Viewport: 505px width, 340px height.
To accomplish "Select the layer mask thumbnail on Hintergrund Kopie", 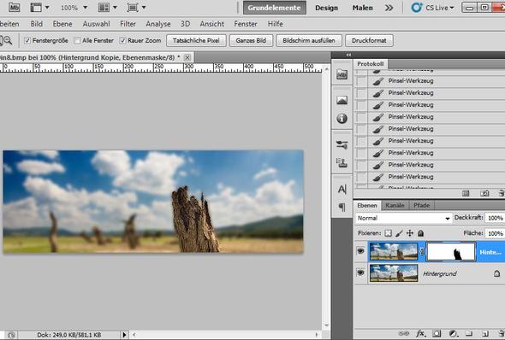I will pyautogui.click(x=451, y=252).
